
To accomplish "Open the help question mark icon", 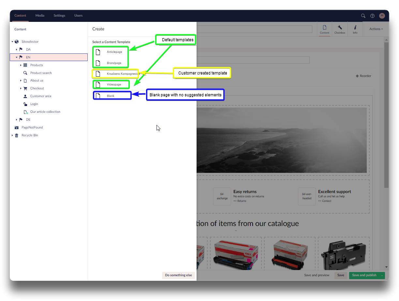I will tap(373, 16).
